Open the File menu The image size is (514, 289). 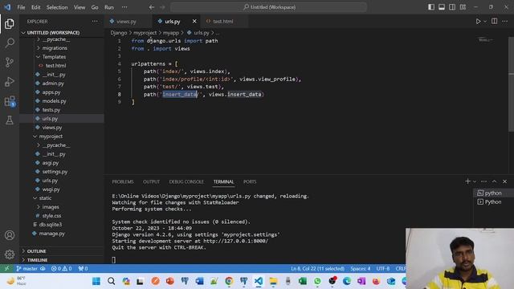[x=22, y=7]
